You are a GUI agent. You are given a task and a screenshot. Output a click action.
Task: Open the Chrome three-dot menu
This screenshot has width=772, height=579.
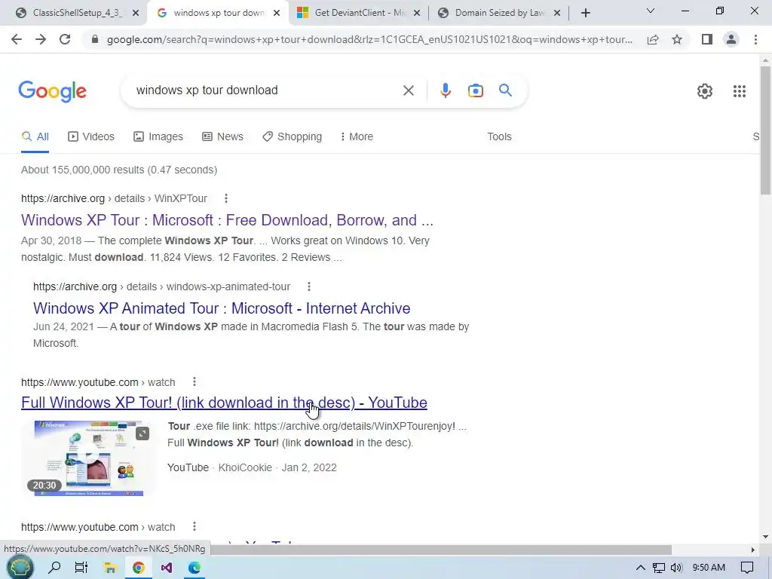755,39
